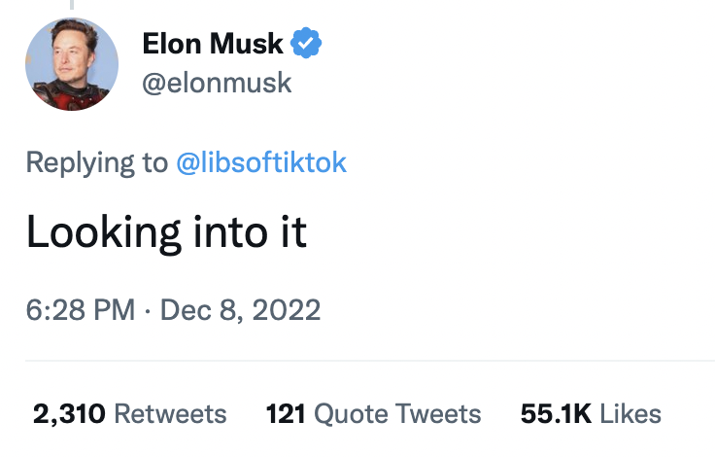
Task: Open Elon Musk's profile picture
Action: coord(72,64)
